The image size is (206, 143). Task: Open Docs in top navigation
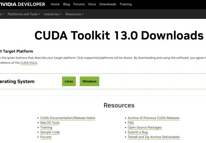tap(92, 4)
